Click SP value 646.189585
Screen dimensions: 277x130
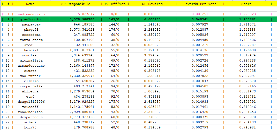(84, 24)
